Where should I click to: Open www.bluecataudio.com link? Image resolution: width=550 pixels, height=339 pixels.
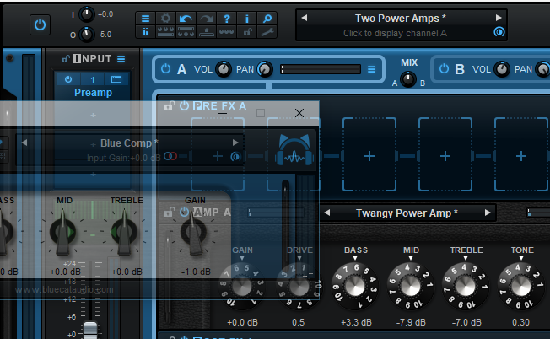tap(64, 289)
